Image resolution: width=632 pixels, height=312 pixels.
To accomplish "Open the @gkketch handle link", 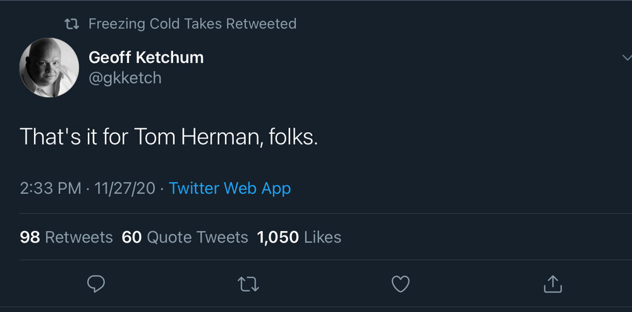I will pos(125,78).
